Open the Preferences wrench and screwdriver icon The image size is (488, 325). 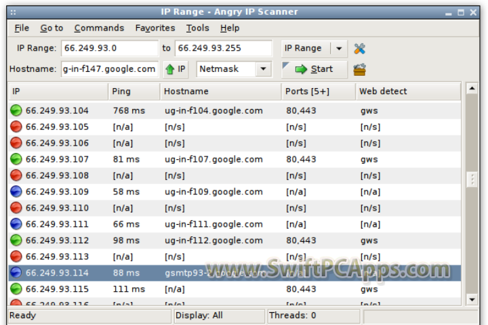[x=359, y=49]
